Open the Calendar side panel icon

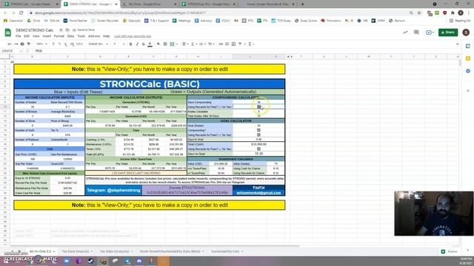[x=468, y=46]
